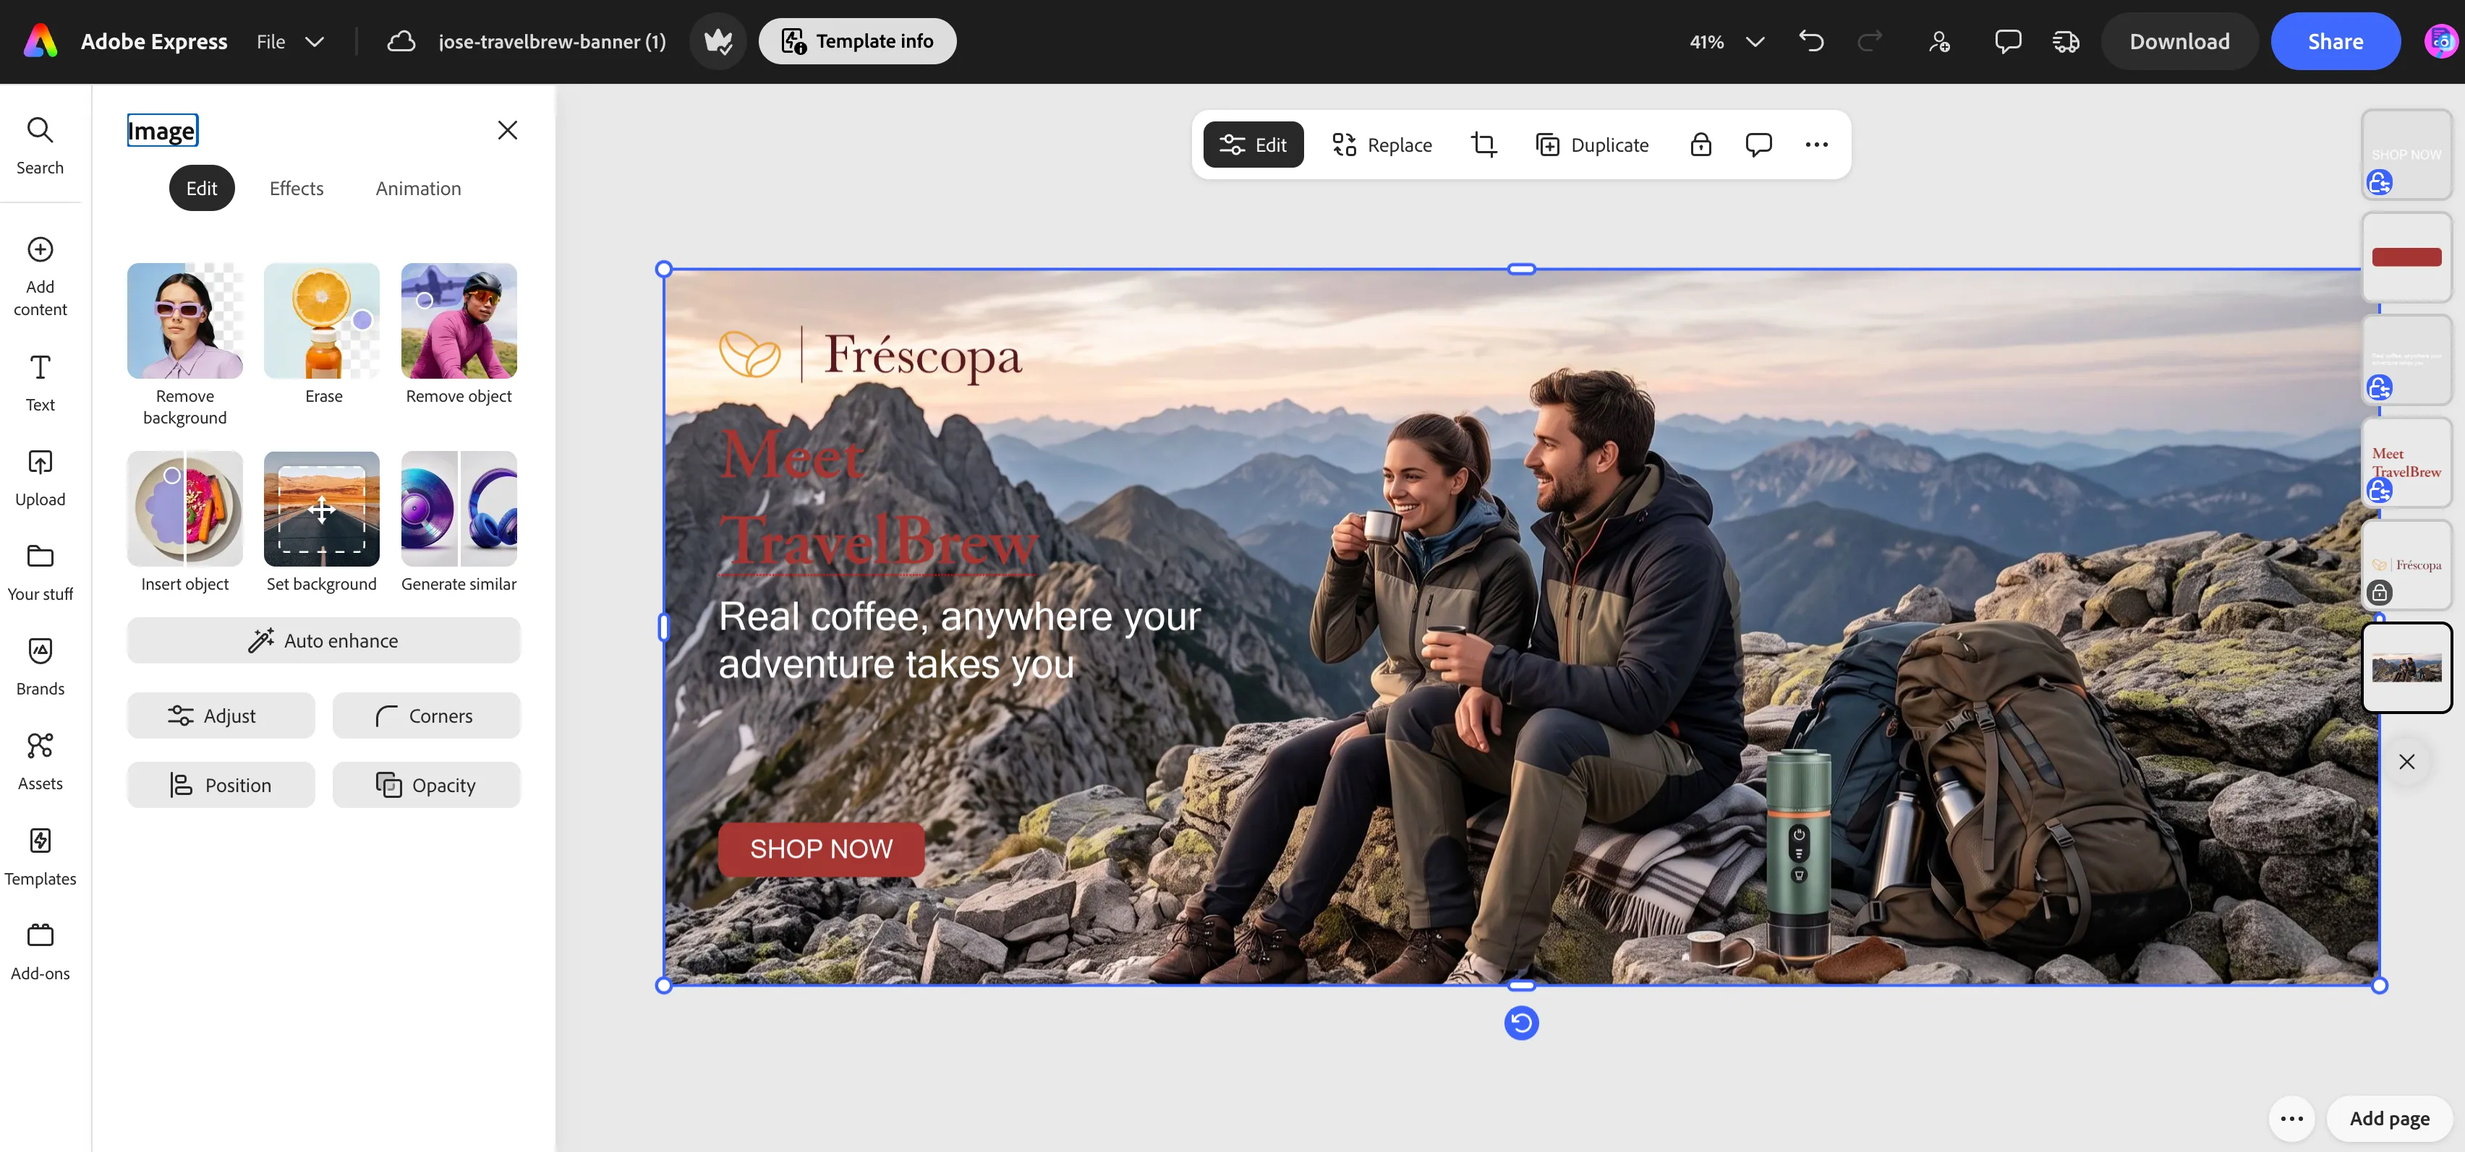The image size is (2465, 1152).
Task: Switch to the Effects tab
Action: tap(297, 189)
